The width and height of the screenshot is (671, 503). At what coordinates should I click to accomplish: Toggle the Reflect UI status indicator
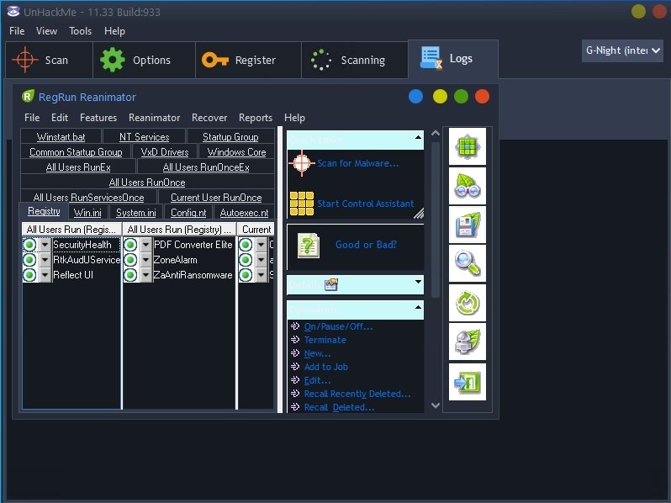pos(29,275)
